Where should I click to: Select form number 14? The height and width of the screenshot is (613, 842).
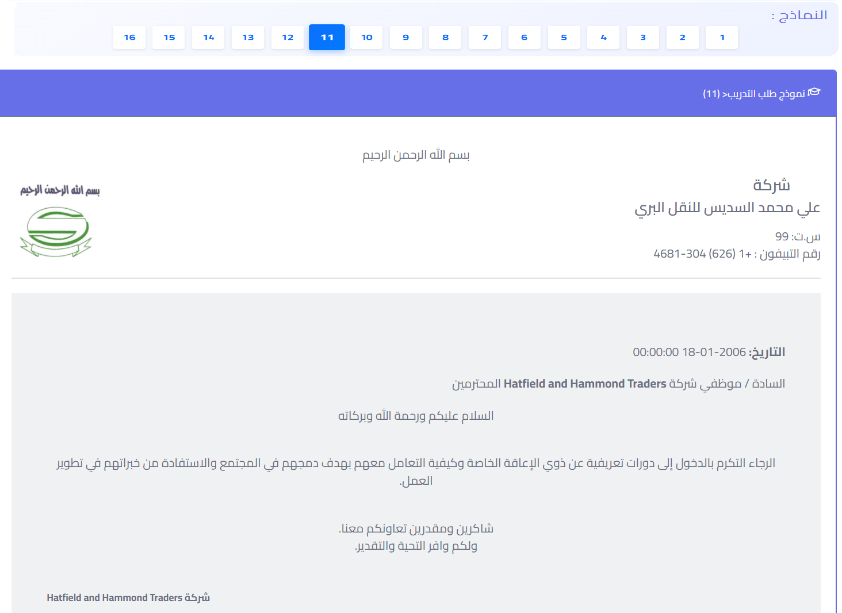click(x=208, y=37)
